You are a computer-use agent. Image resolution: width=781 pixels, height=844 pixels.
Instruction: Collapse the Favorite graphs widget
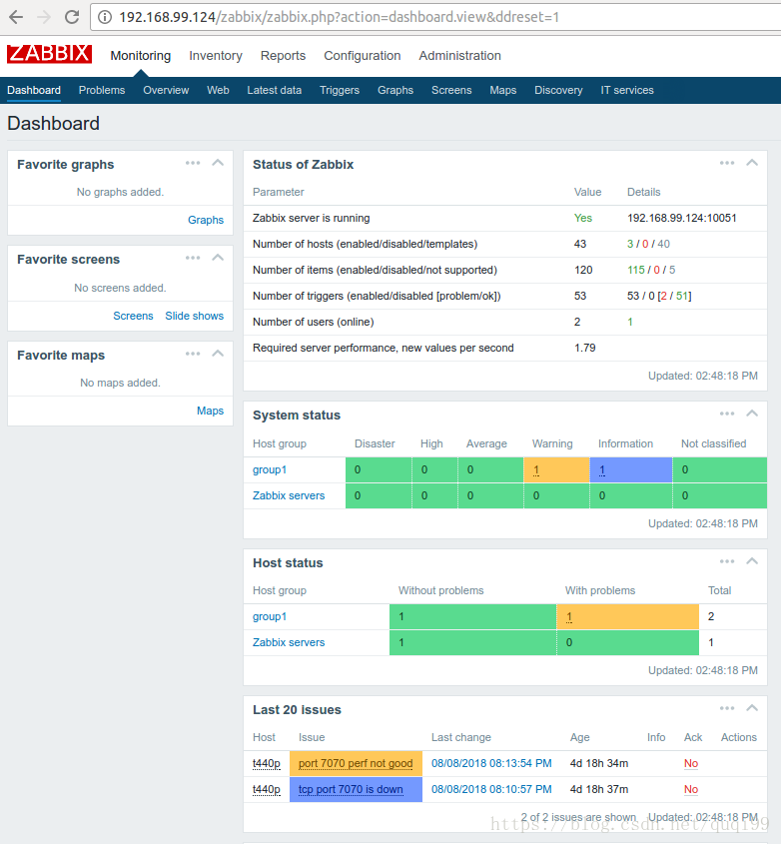218,163
